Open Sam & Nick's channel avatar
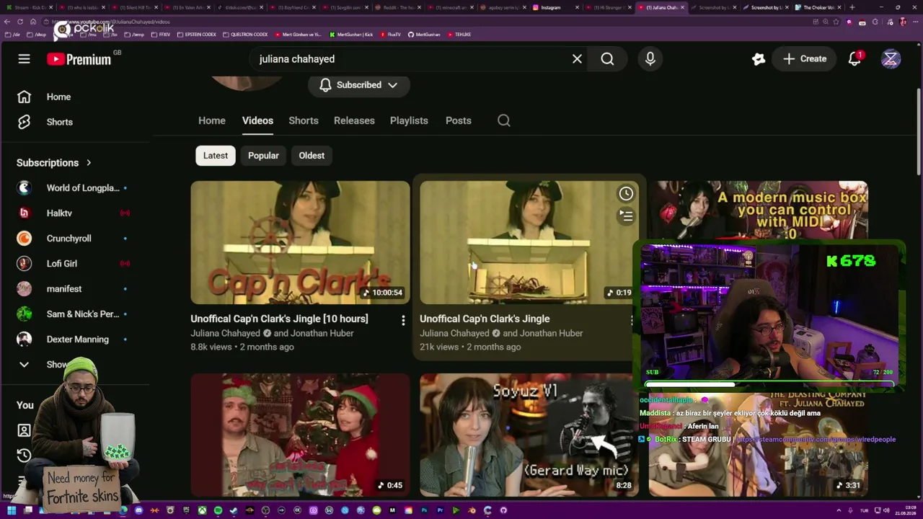The width and height of the screenshot is (923, 519). (25, 314)
